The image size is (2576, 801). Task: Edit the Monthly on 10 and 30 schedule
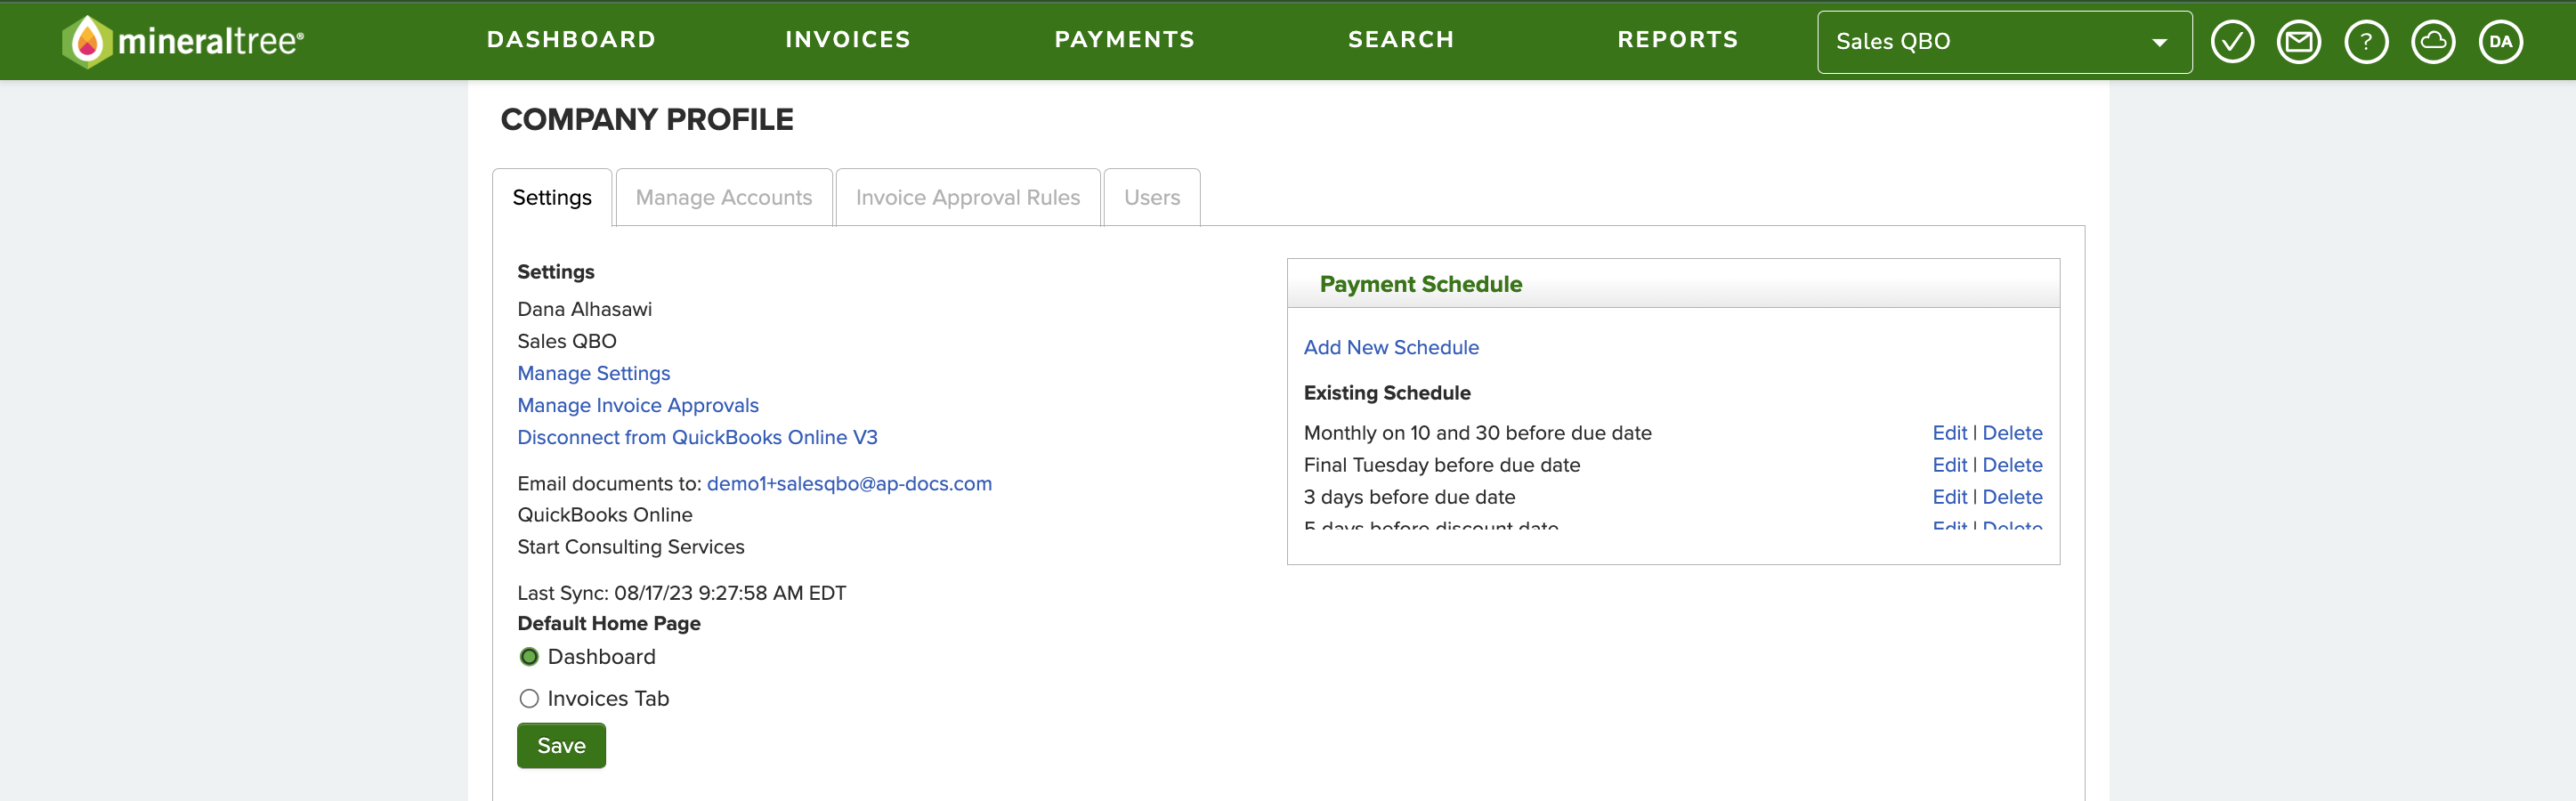click(x=1949, y=433)
